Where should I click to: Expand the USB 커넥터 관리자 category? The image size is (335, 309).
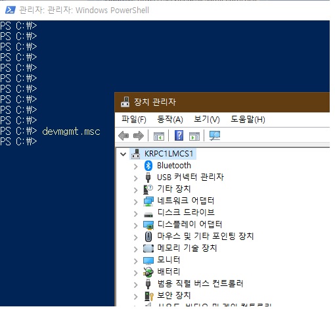click(136, 178)
